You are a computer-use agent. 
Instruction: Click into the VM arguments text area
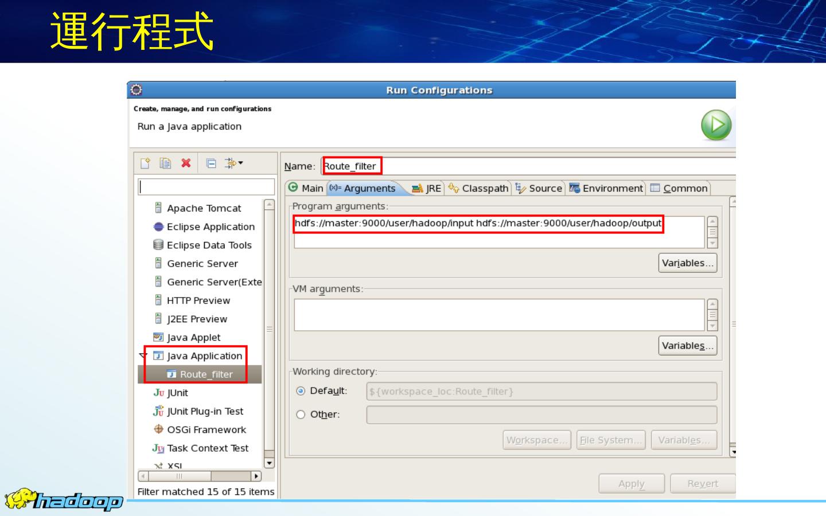[499, 315]
